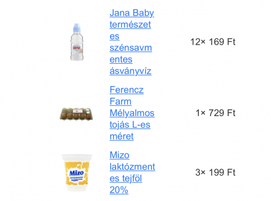Select the 1× 729 Ft price text
271x201 pixels.
coord(216,113)
